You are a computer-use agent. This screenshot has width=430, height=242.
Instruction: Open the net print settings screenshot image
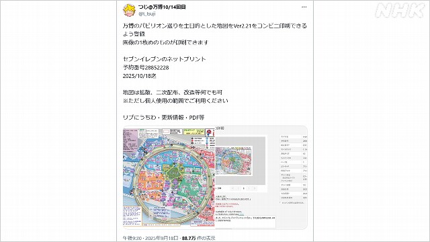[x=261, y=177]
